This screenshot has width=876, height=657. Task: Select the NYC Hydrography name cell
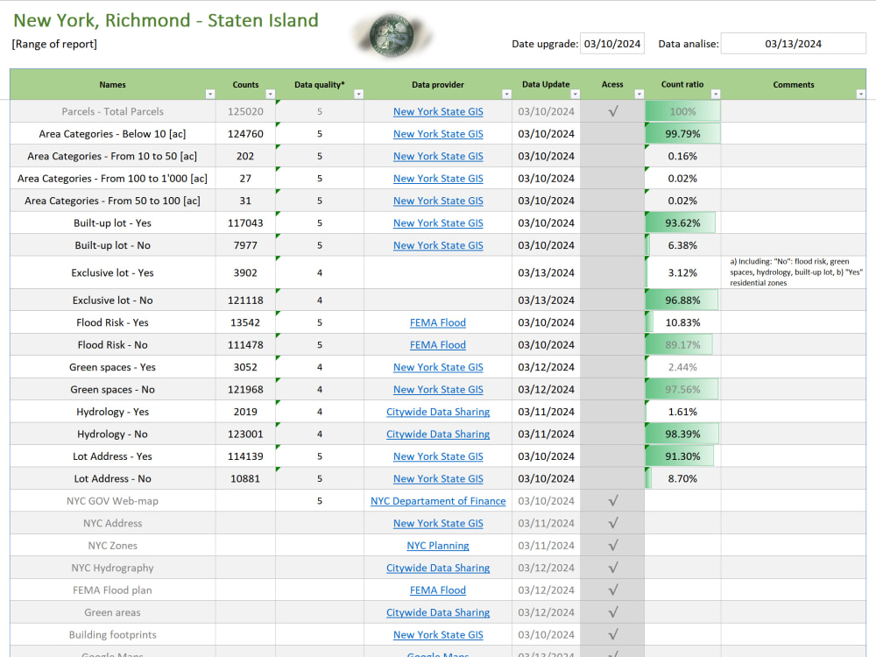click(x=112, y=568)
